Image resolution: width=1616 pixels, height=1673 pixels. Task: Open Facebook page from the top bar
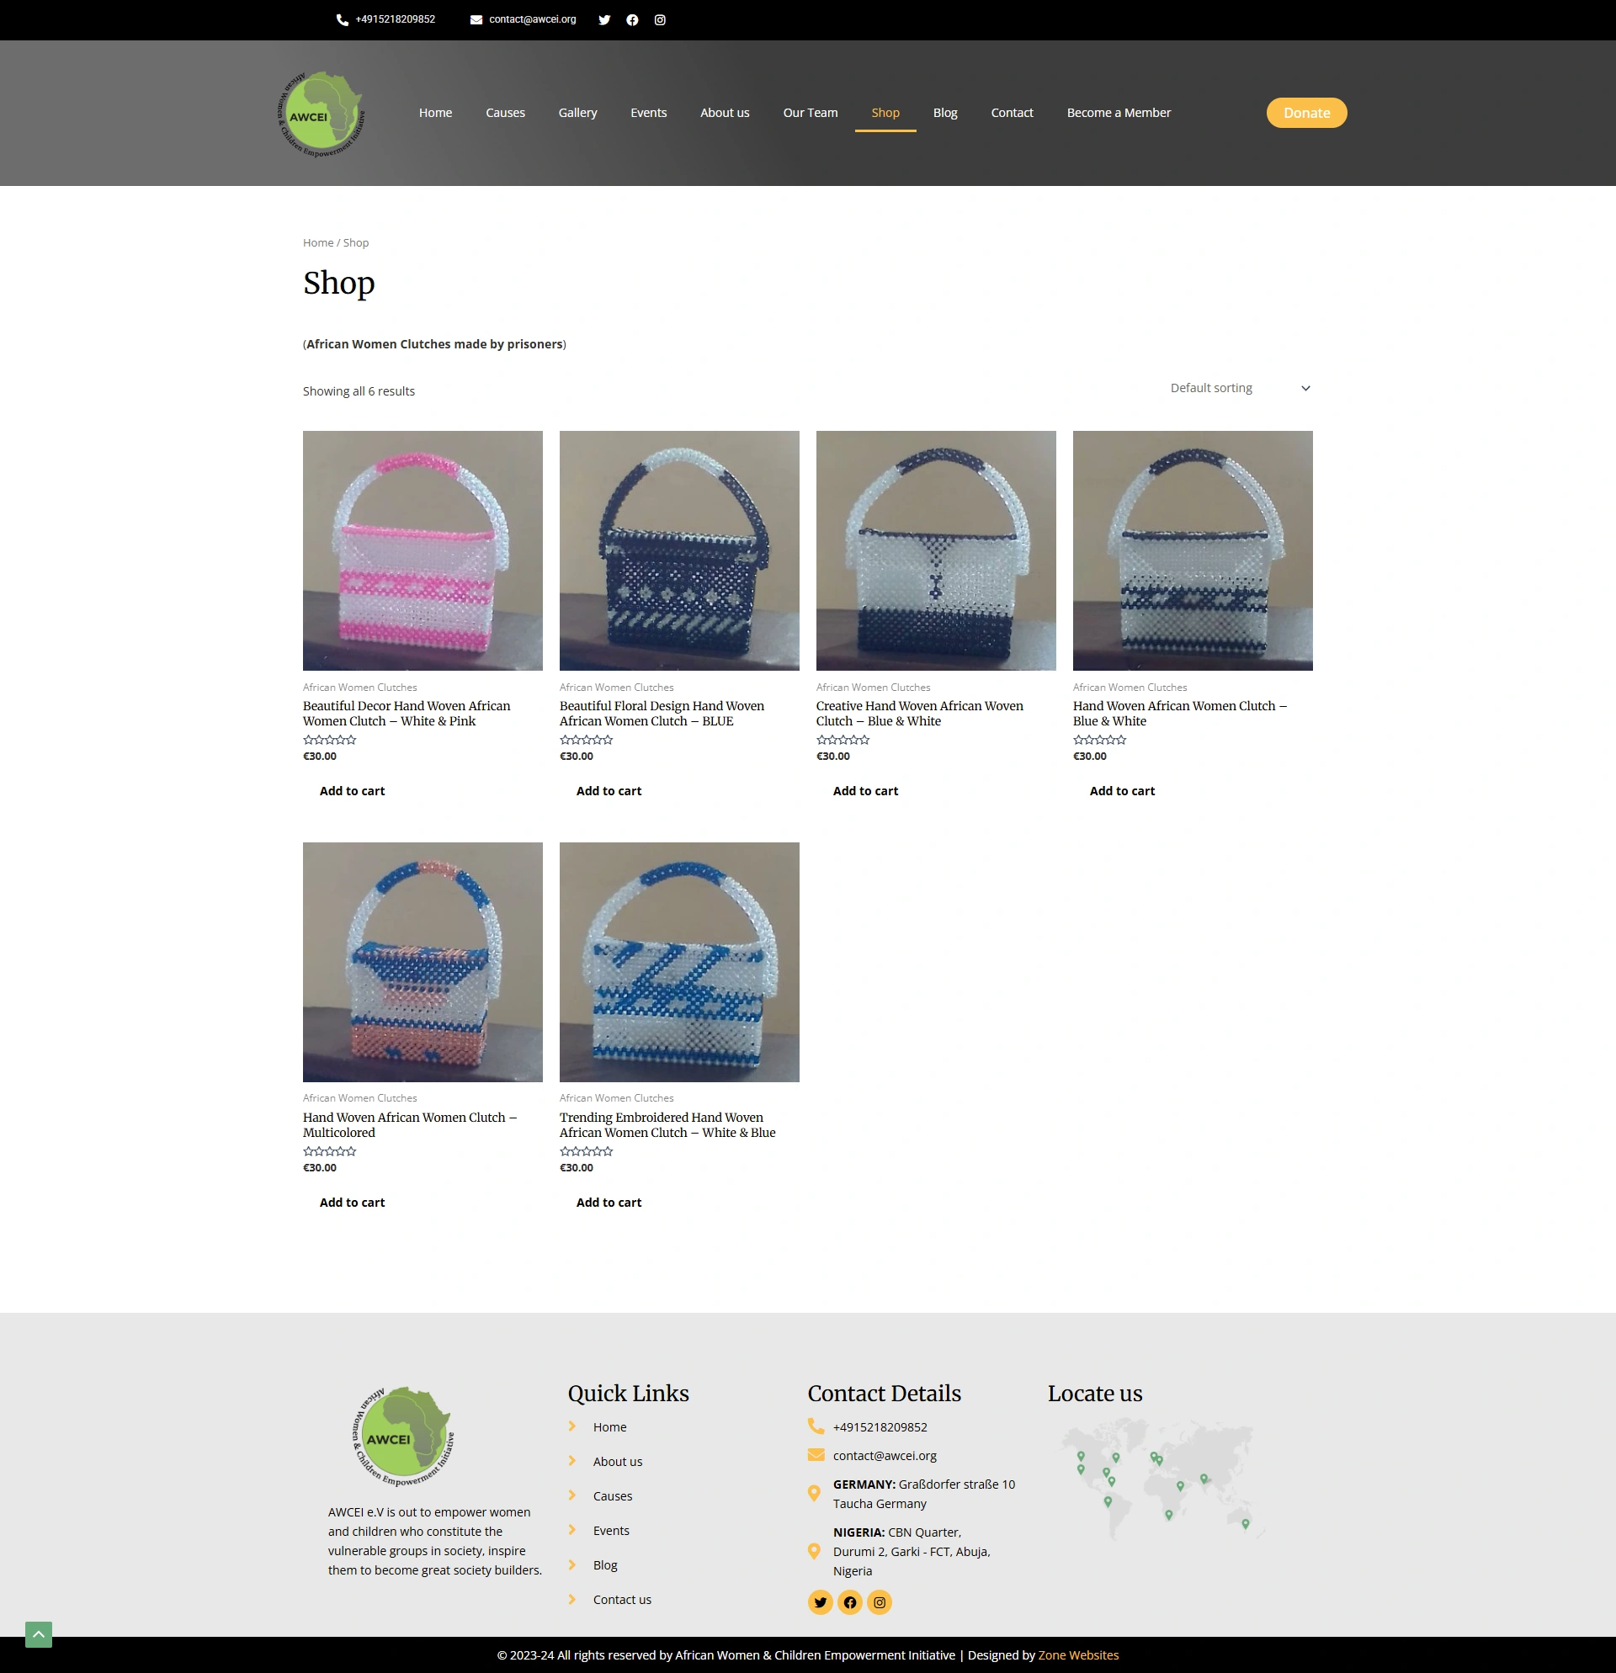tap(632, 19)
